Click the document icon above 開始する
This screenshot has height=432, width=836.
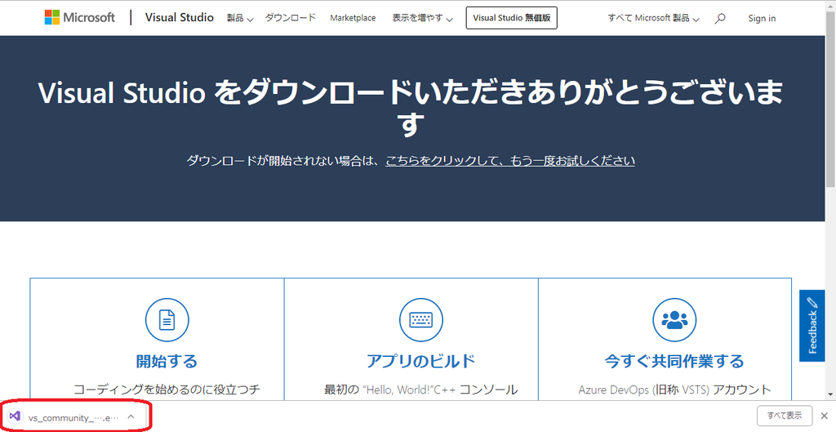(x=167, y=320)
